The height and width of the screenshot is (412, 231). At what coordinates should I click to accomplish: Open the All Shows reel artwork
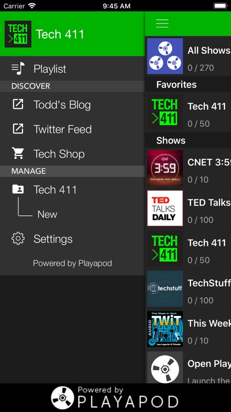click(x=165, y=56)
